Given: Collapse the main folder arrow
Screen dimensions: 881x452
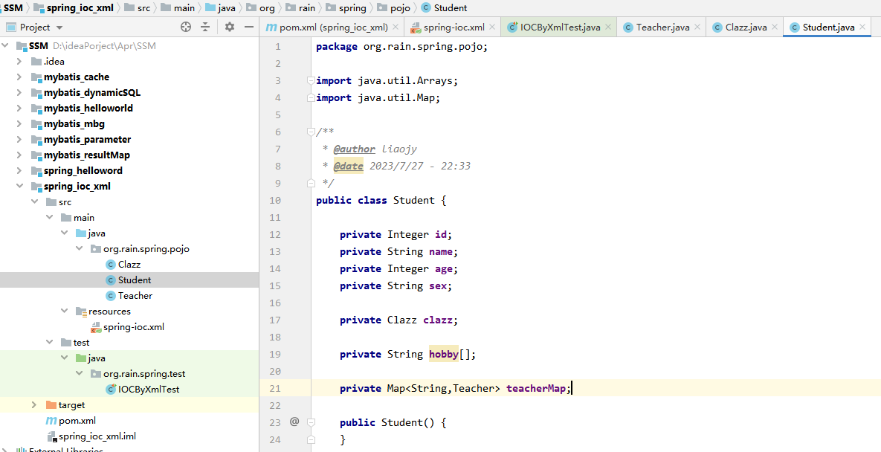Looking at the screenshot, I should [x=50, y=217].
